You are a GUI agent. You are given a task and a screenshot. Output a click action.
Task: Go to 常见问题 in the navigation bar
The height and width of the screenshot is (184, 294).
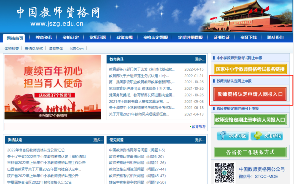pyautogui.click(x=98, y=38)
